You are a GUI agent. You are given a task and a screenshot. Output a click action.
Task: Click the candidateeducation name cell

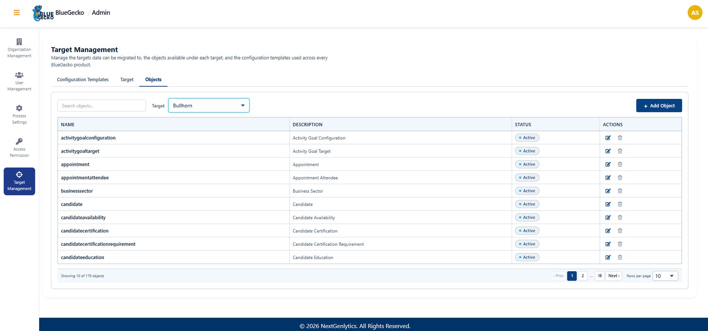tap(174, 257)
